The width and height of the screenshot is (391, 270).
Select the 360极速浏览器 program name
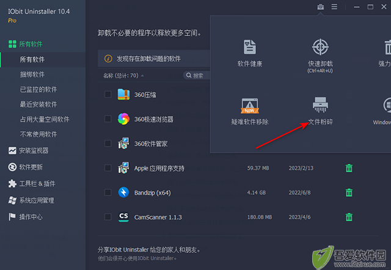(x=153, y=119)
